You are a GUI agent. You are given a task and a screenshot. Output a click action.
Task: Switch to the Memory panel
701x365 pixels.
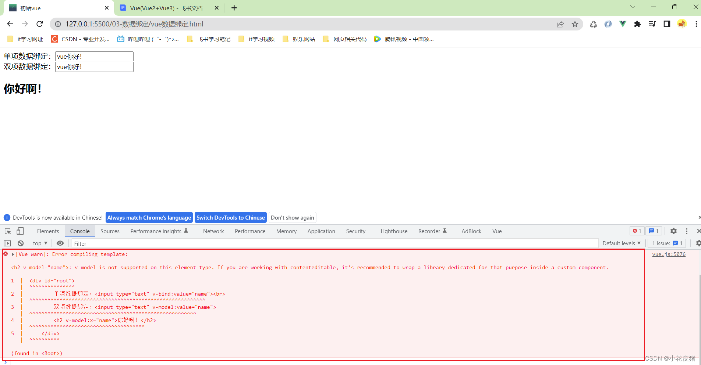pos(286,231)
